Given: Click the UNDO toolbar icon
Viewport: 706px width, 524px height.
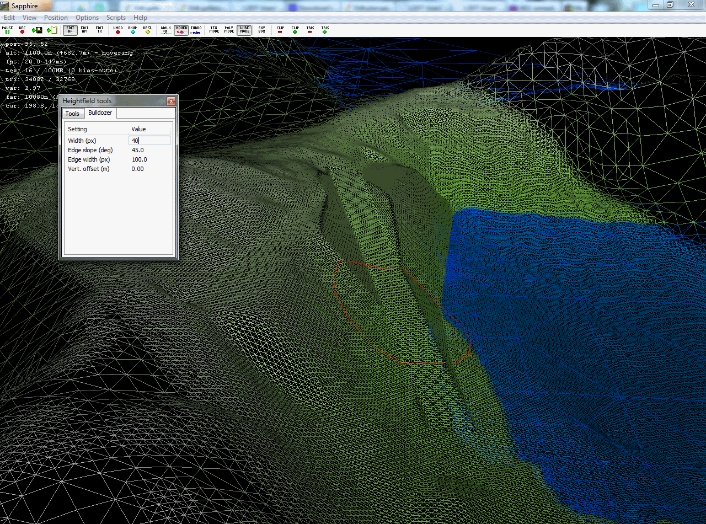Looking at the screenshot, I should tap(117, 30).
